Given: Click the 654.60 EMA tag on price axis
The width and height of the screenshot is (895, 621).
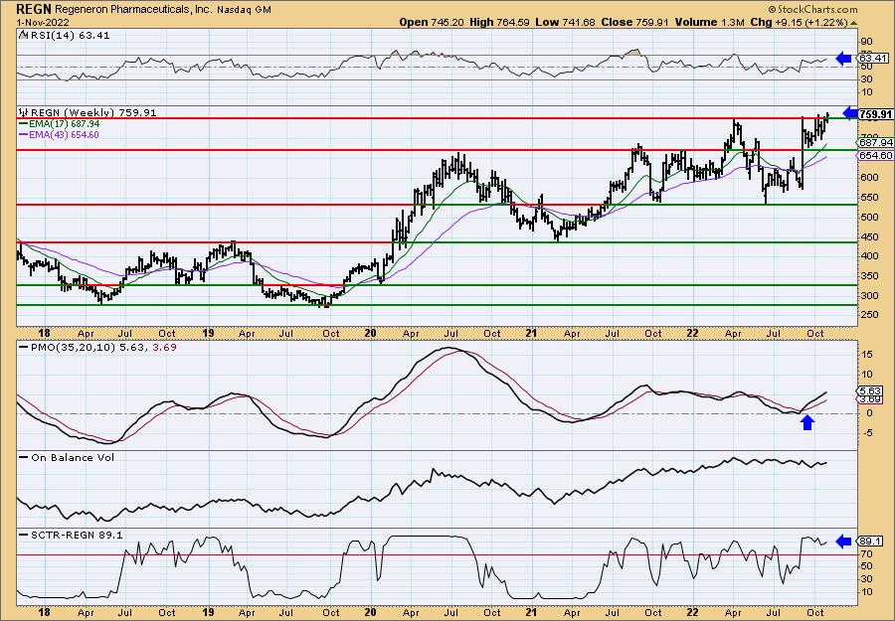Looking at the screenshot, I should [874, 156].
